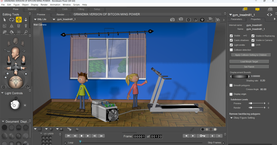Expand the Obey Figure Setting dropdown
277x145 pixels.
click(x=245, y=118)
